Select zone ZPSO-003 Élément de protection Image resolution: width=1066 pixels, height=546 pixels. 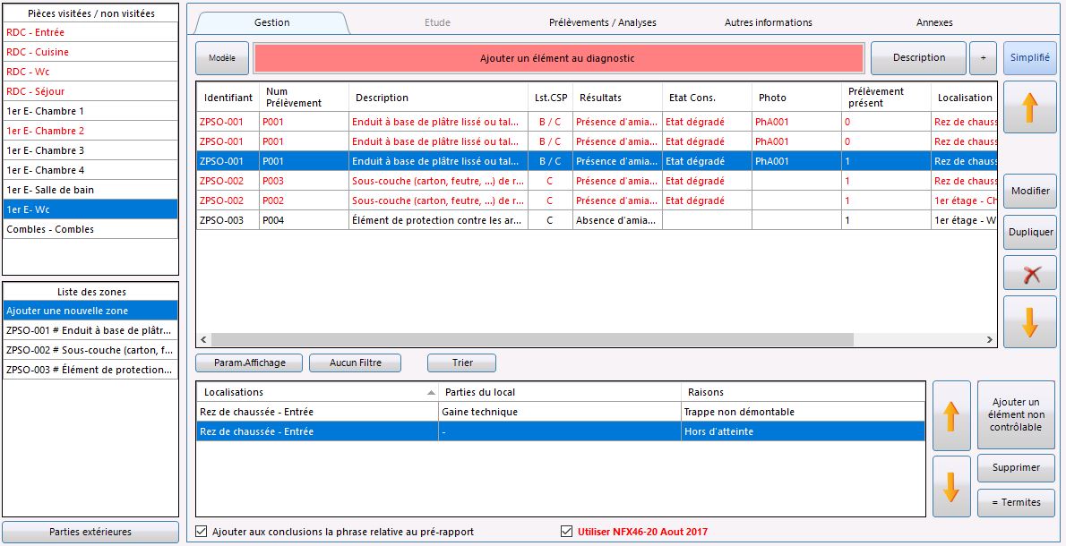(90, 370)
